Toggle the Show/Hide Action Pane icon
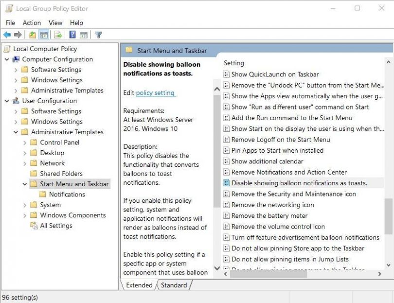Image resolution: width=394 pixels, height=303 pixels. click(84, 35)
